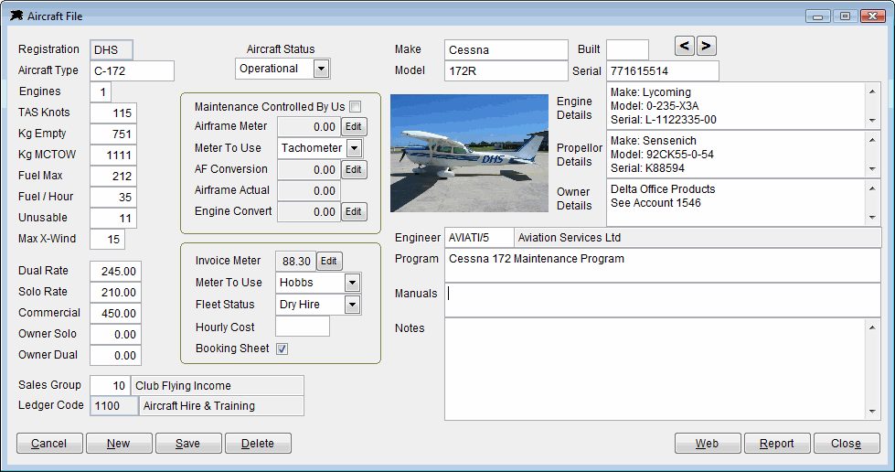Click the Ledger Code field
The image size is (895, 472).
pos(114,406)
